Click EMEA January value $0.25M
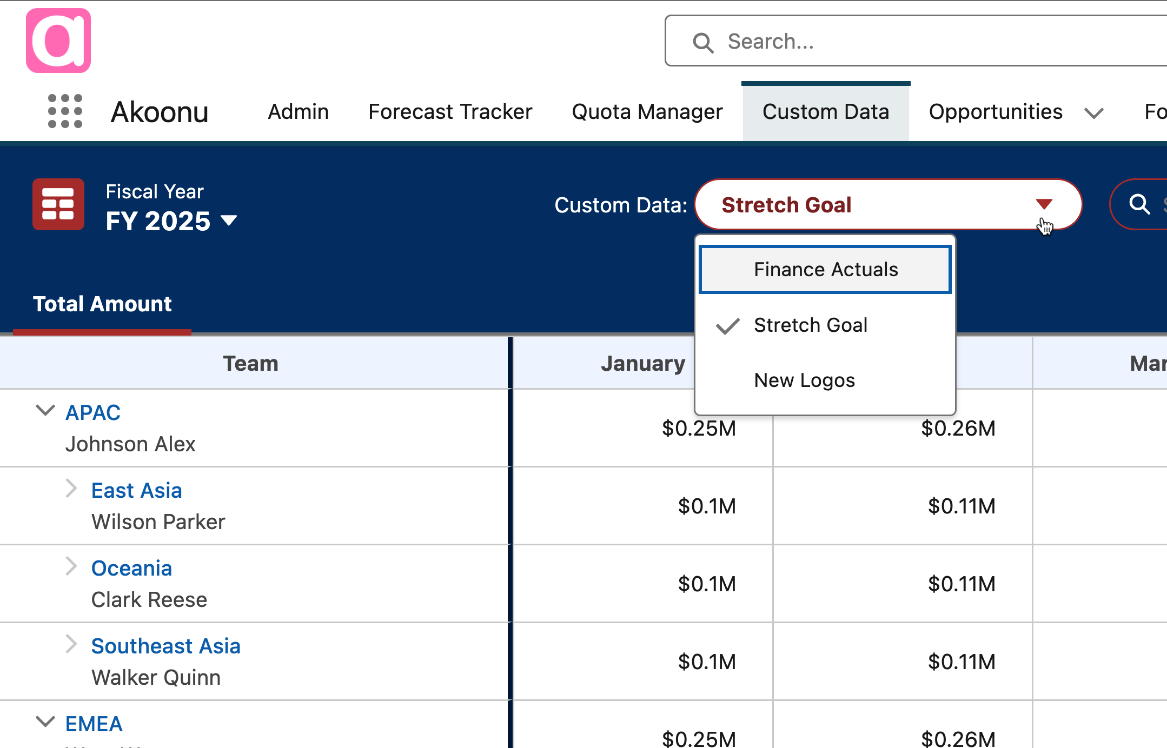 click(x=699, y=738)
